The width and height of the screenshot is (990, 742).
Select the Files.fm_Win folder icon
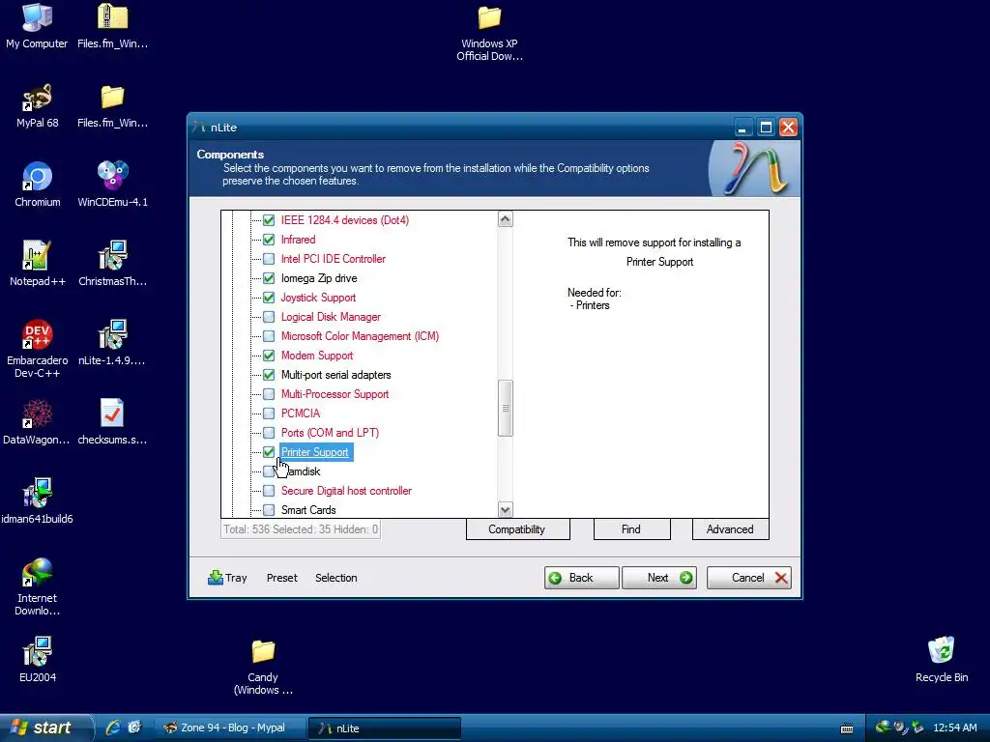click(112, 104)
